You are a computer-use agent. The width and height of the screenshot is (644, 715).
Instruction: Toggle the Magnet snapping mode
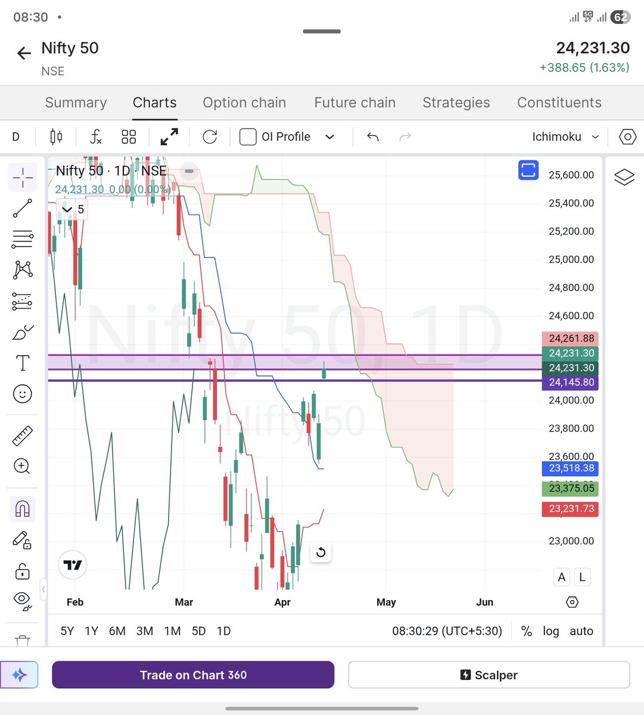[22, 508]
